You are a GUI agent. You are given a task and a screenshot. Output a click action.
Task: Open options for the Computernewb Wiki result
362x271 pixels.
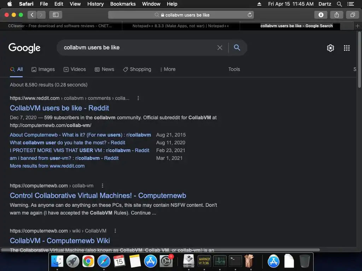pos(115,231)
